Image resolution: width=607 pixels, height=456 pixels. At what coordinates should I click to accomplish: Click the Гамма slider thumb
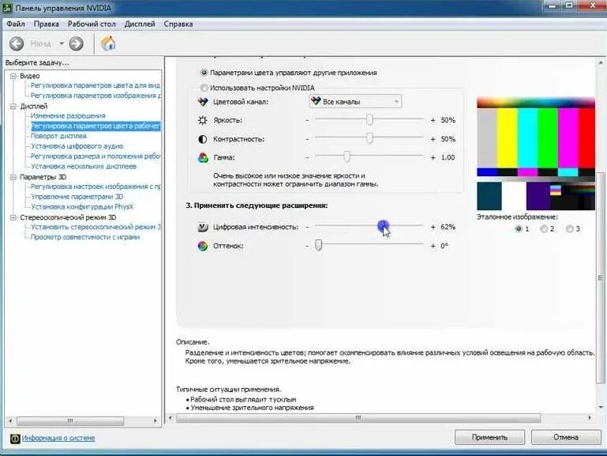coord(347,156)
